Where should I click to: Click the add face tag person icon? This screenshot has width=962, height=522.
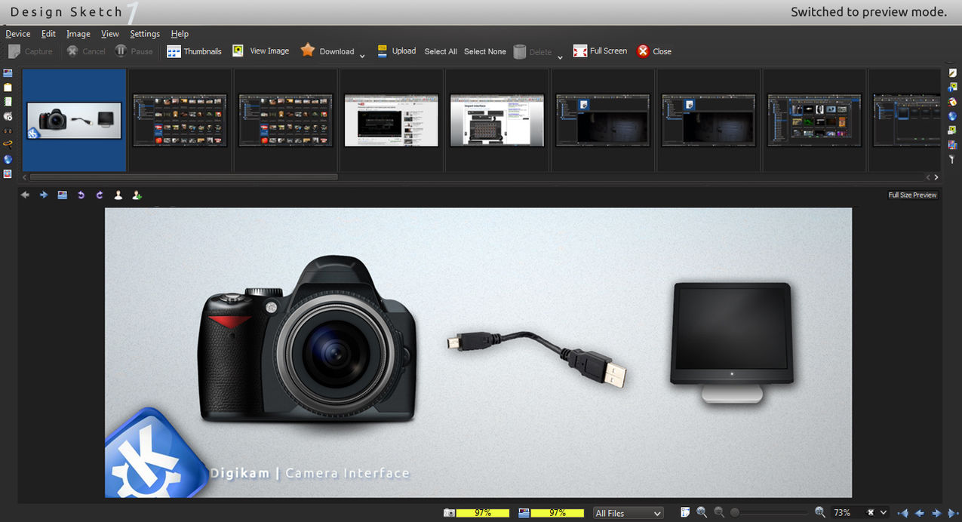tap(137, 195)
